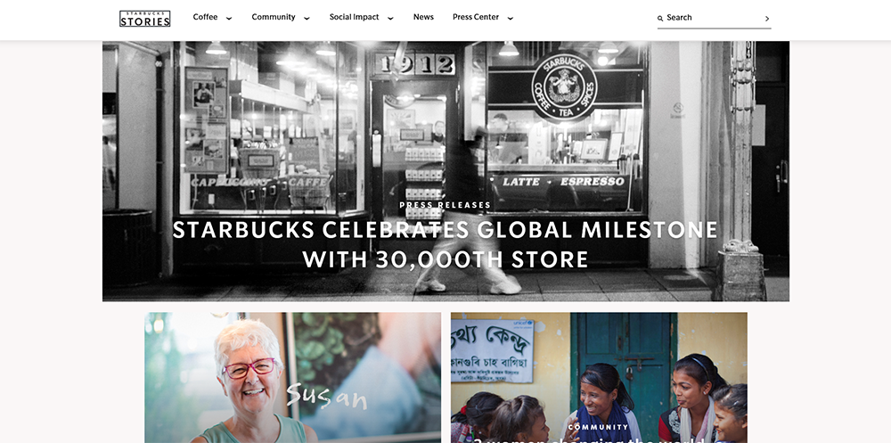Expand the Community menu chevron

coord(307,18)
